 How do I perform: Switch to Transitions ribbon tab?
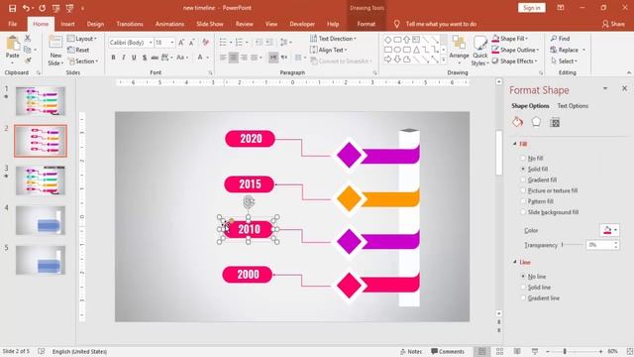(x=130, y=24)
